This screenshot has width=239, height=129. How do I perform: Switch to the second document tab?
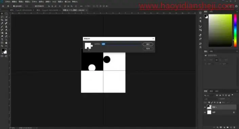(x=48, y=10)
